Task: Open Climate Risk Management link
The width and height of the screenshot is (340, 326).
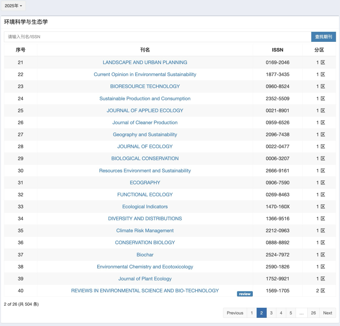Action: [x=145, y=231]
